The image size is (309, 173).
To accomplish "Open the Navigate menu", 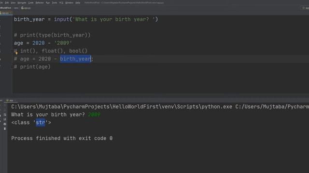I will (22, 3).
